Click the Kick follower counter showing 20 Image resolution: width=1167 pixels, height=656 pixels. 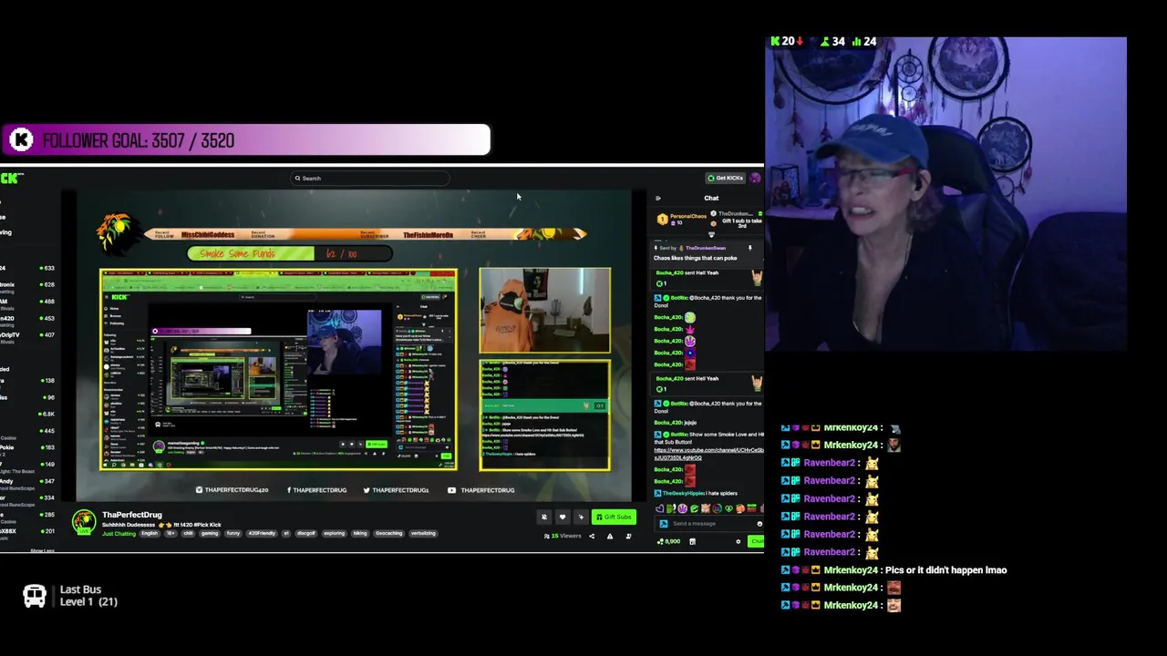(x=787, y=41)
